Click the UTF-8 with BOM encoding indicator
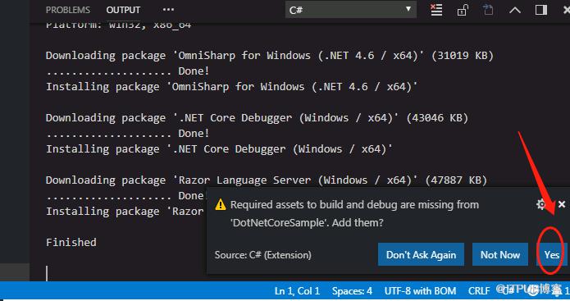This screenshot has width=570, height=301. (420, 291)
